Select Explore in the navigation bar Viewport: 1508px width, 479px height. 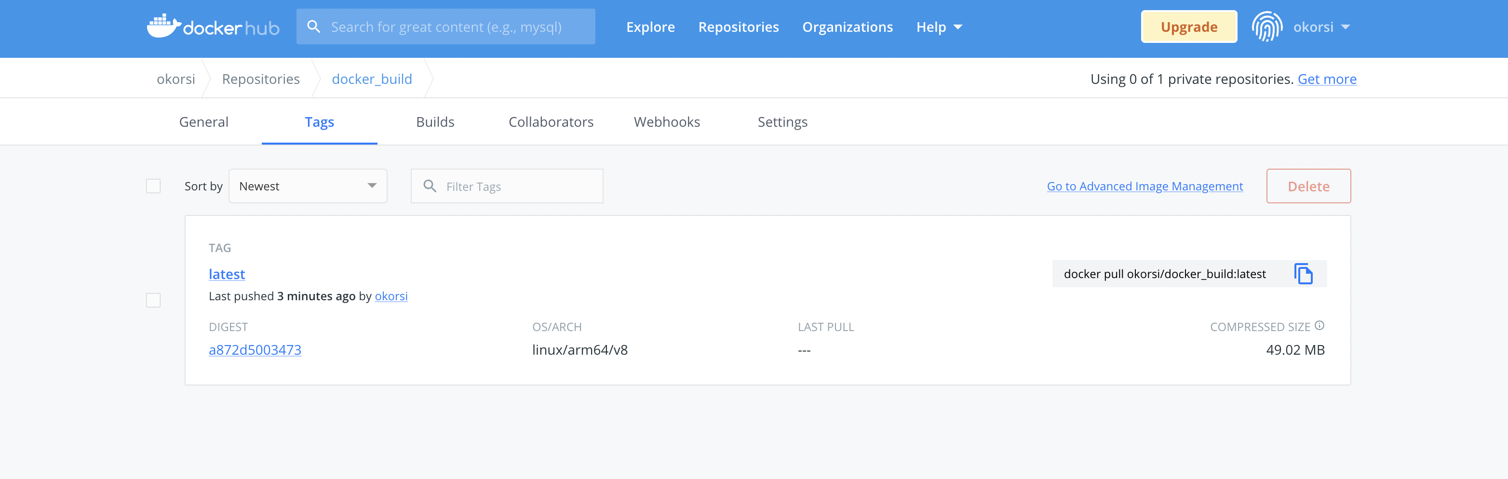coord(650,27)
